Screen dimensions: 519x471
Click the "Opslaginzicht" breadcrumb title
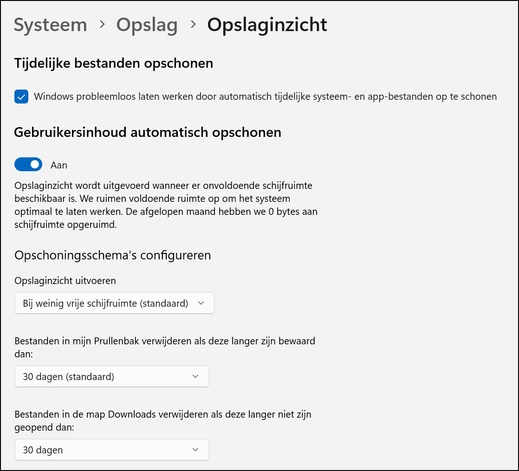267,25
